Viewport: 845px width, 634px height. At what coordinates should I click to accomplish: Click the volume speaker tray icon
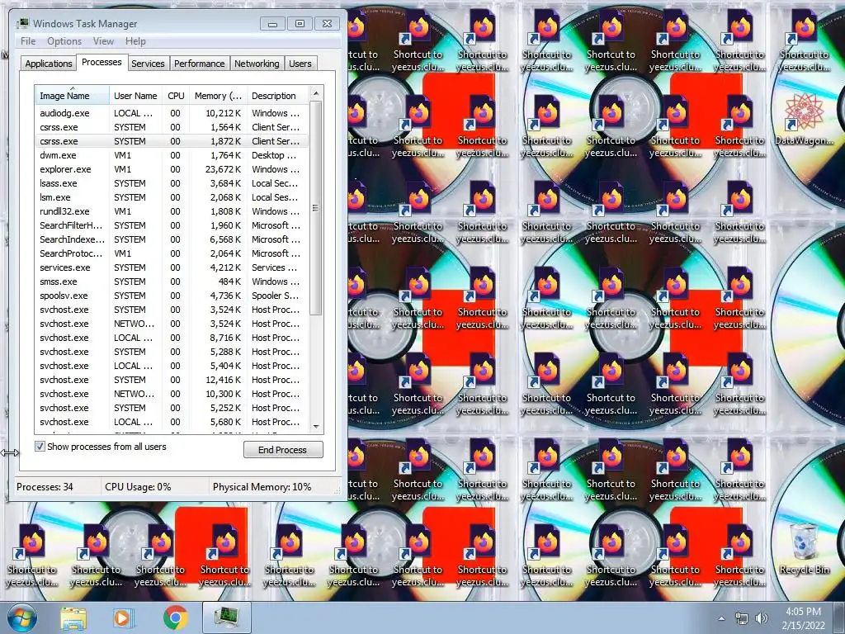(762, 618)
